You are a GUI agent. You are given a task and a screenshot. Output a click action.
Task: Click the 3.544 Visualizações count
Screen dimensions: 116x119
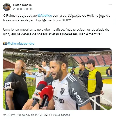click(x=57, y=115)
